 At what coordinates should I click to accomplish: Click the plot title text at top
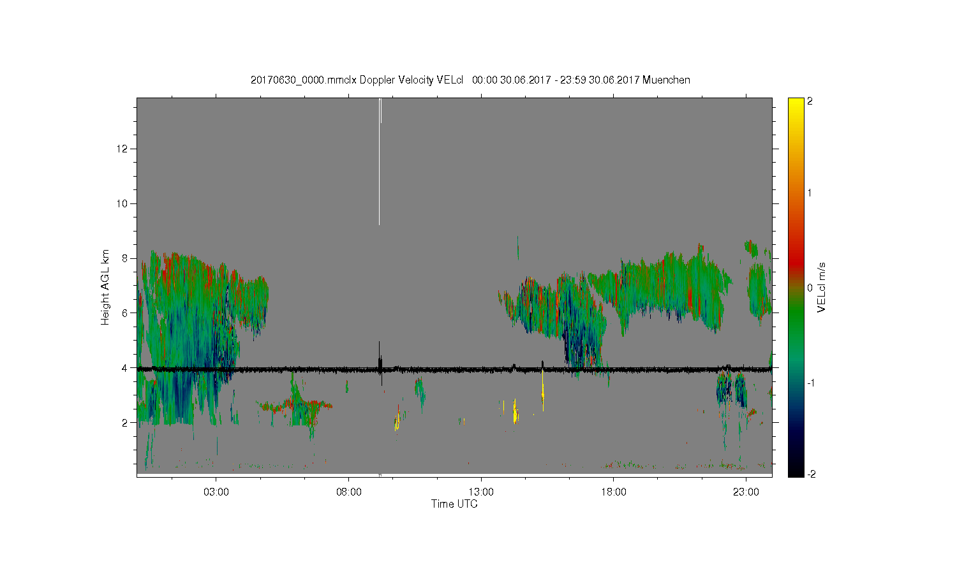(x=470, y=80)
